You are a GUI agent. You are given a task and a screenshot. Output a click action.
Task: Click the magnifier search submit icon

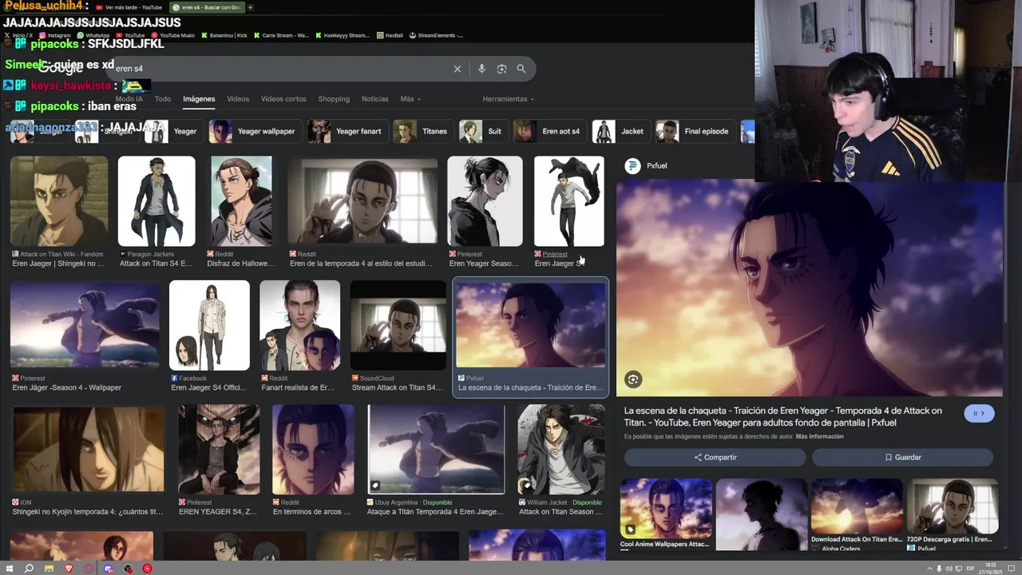(x=521, y=69)
